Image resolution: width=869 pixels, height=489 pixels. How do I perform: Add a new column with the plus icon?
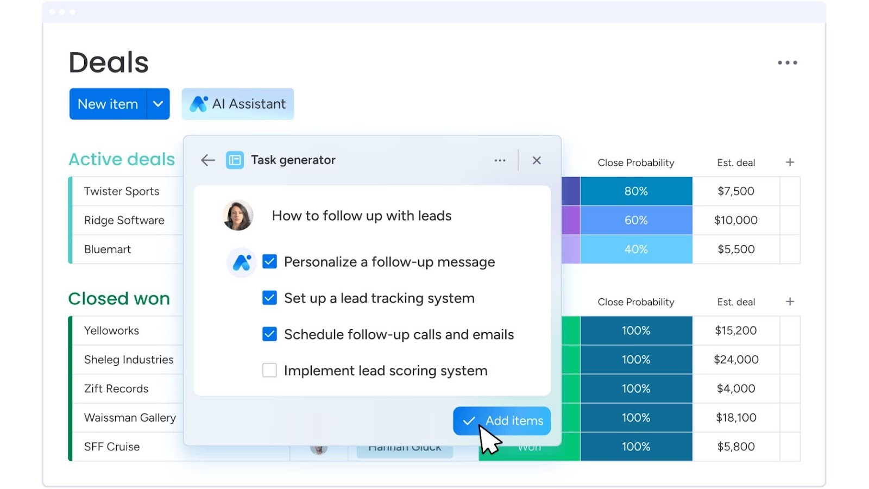[790, 162]
